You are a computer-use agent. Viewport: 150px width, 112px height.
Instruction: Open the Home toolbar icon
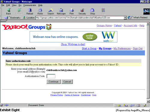pyautogui.click(x=40, y=11)
